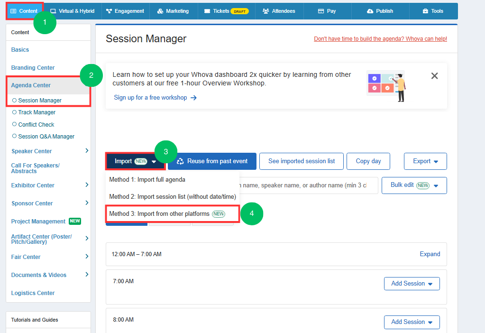Click Tutorials and Guides heading
Screen dimensions: 485x333
point(35,320)
